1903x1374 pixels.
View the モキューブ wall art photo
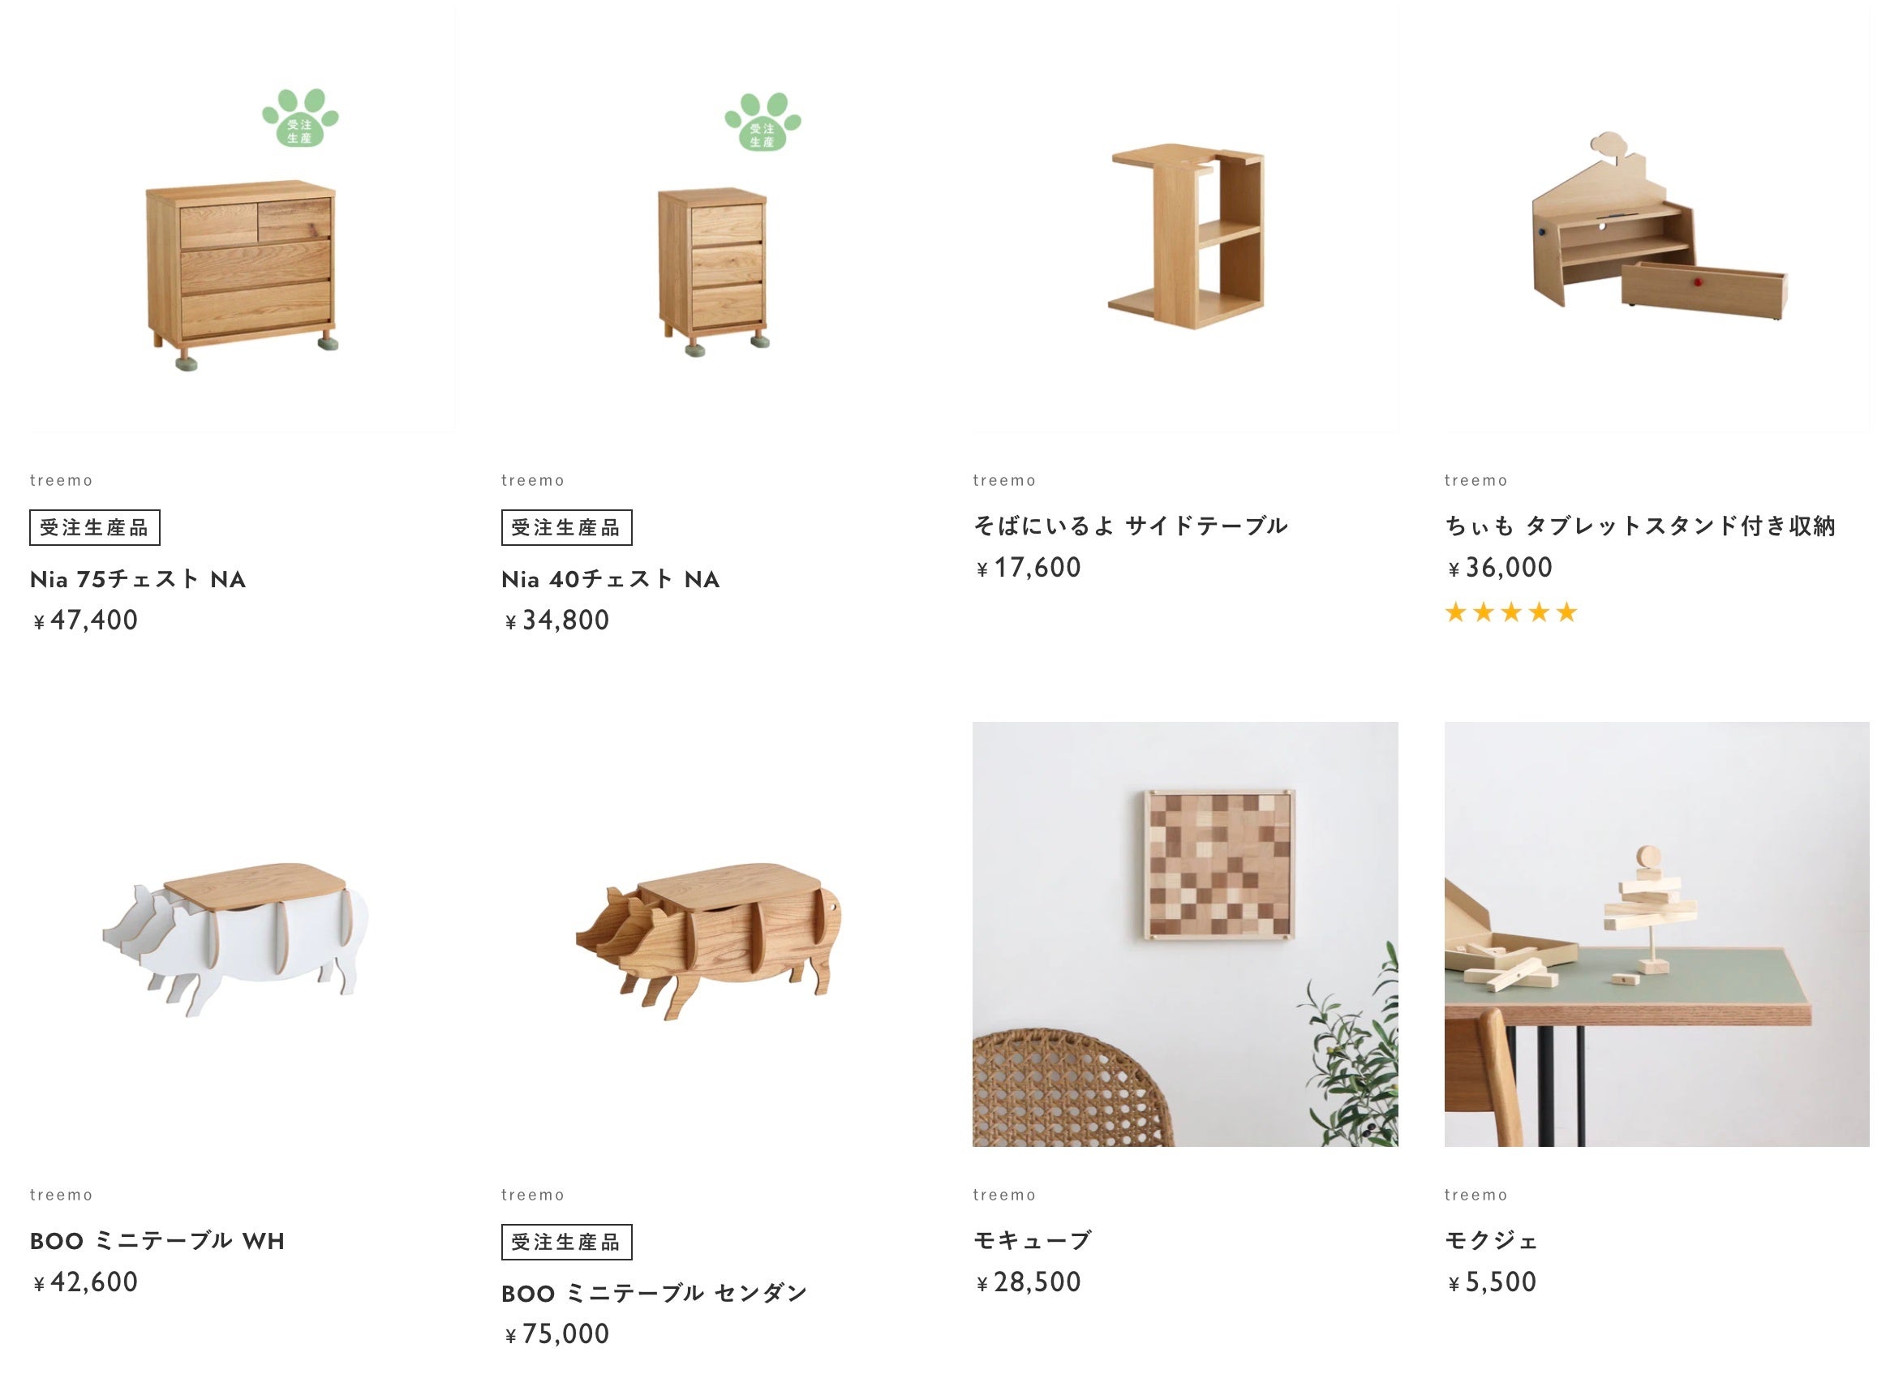coord(1185,934)
